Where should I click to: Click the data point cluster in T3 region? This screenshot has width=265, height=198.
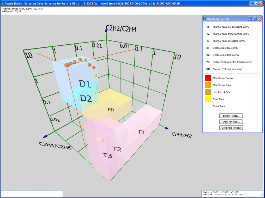100,140
